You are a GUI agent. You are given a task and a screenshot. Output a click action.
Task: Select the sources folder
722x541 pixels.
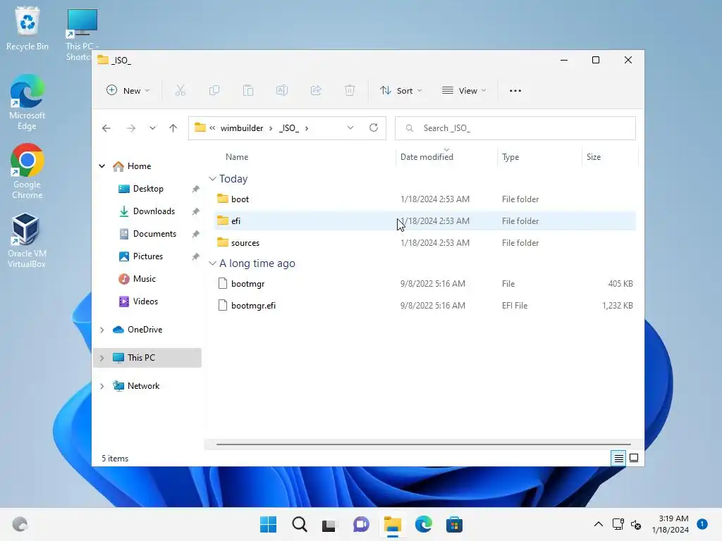click(x=424, y=243)
